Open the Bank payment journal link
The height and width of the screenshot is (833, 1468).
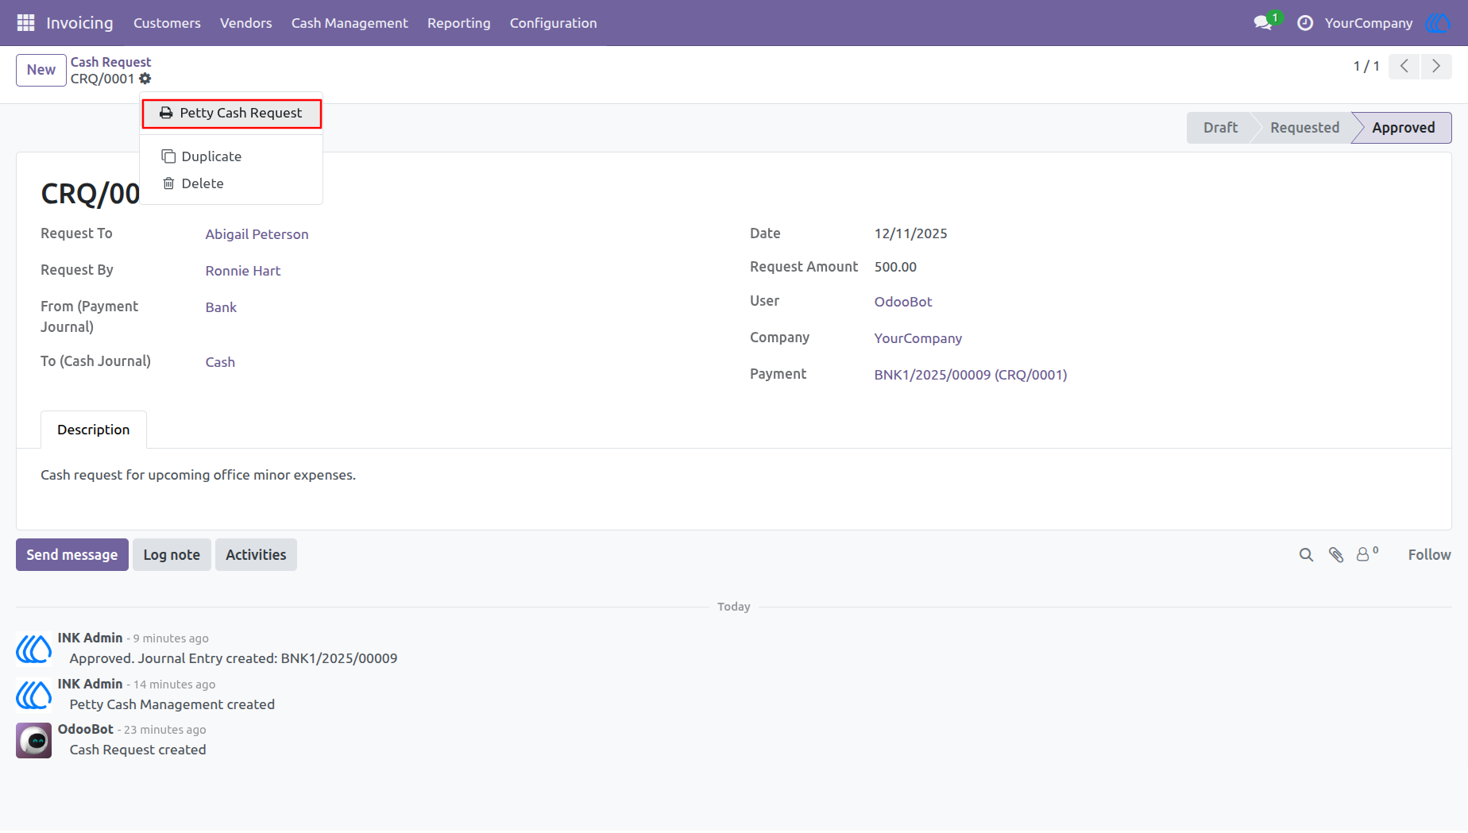click(x=221, y=307)
